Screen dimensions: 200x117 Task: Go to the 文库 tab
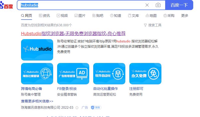133,16
